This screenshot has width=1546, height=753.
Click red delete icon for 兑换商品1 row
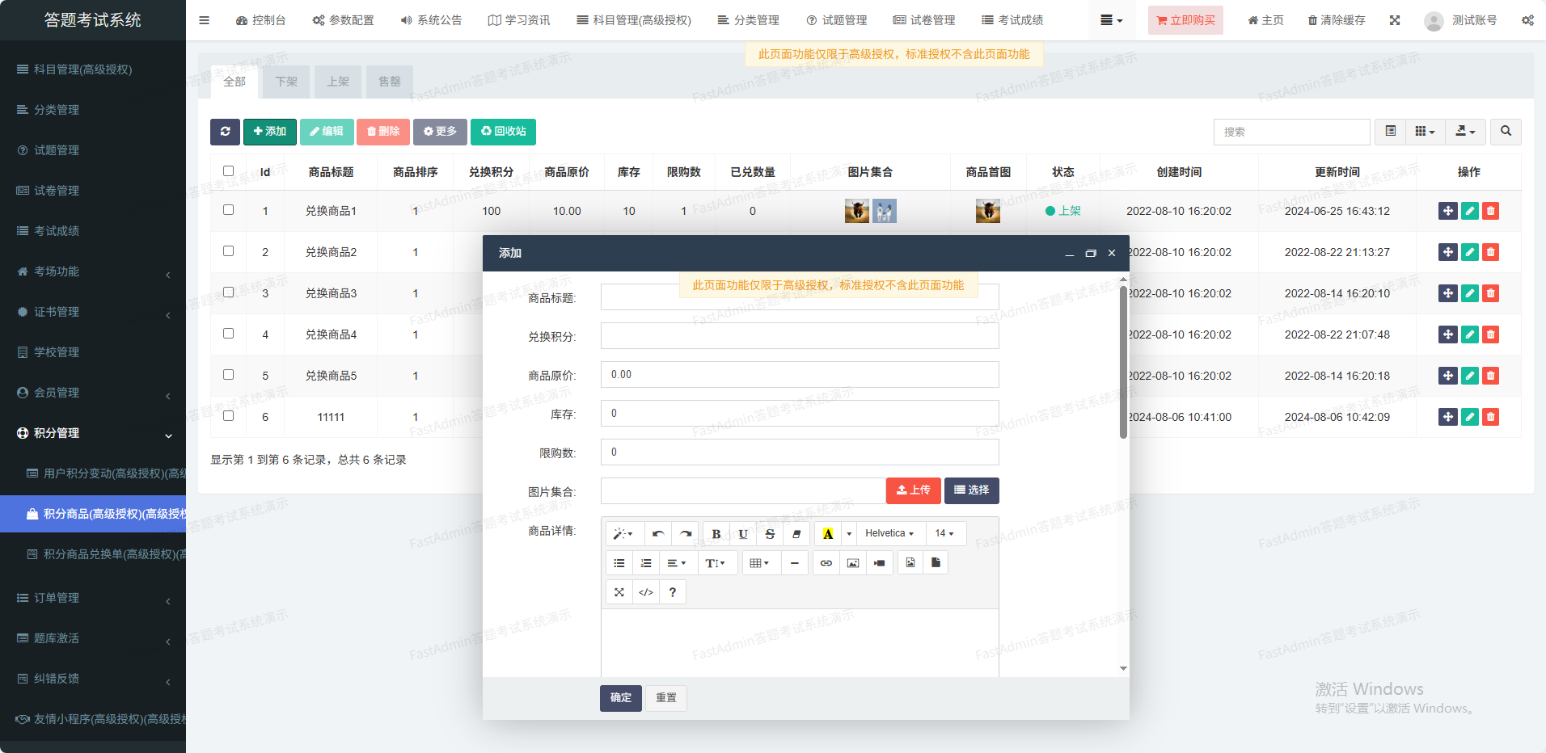tap(1490, 211)
